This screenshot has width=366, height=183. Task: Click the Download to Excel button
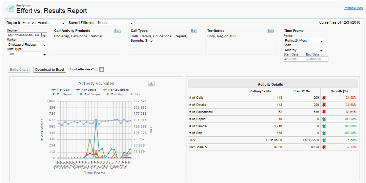click(49, 70)
